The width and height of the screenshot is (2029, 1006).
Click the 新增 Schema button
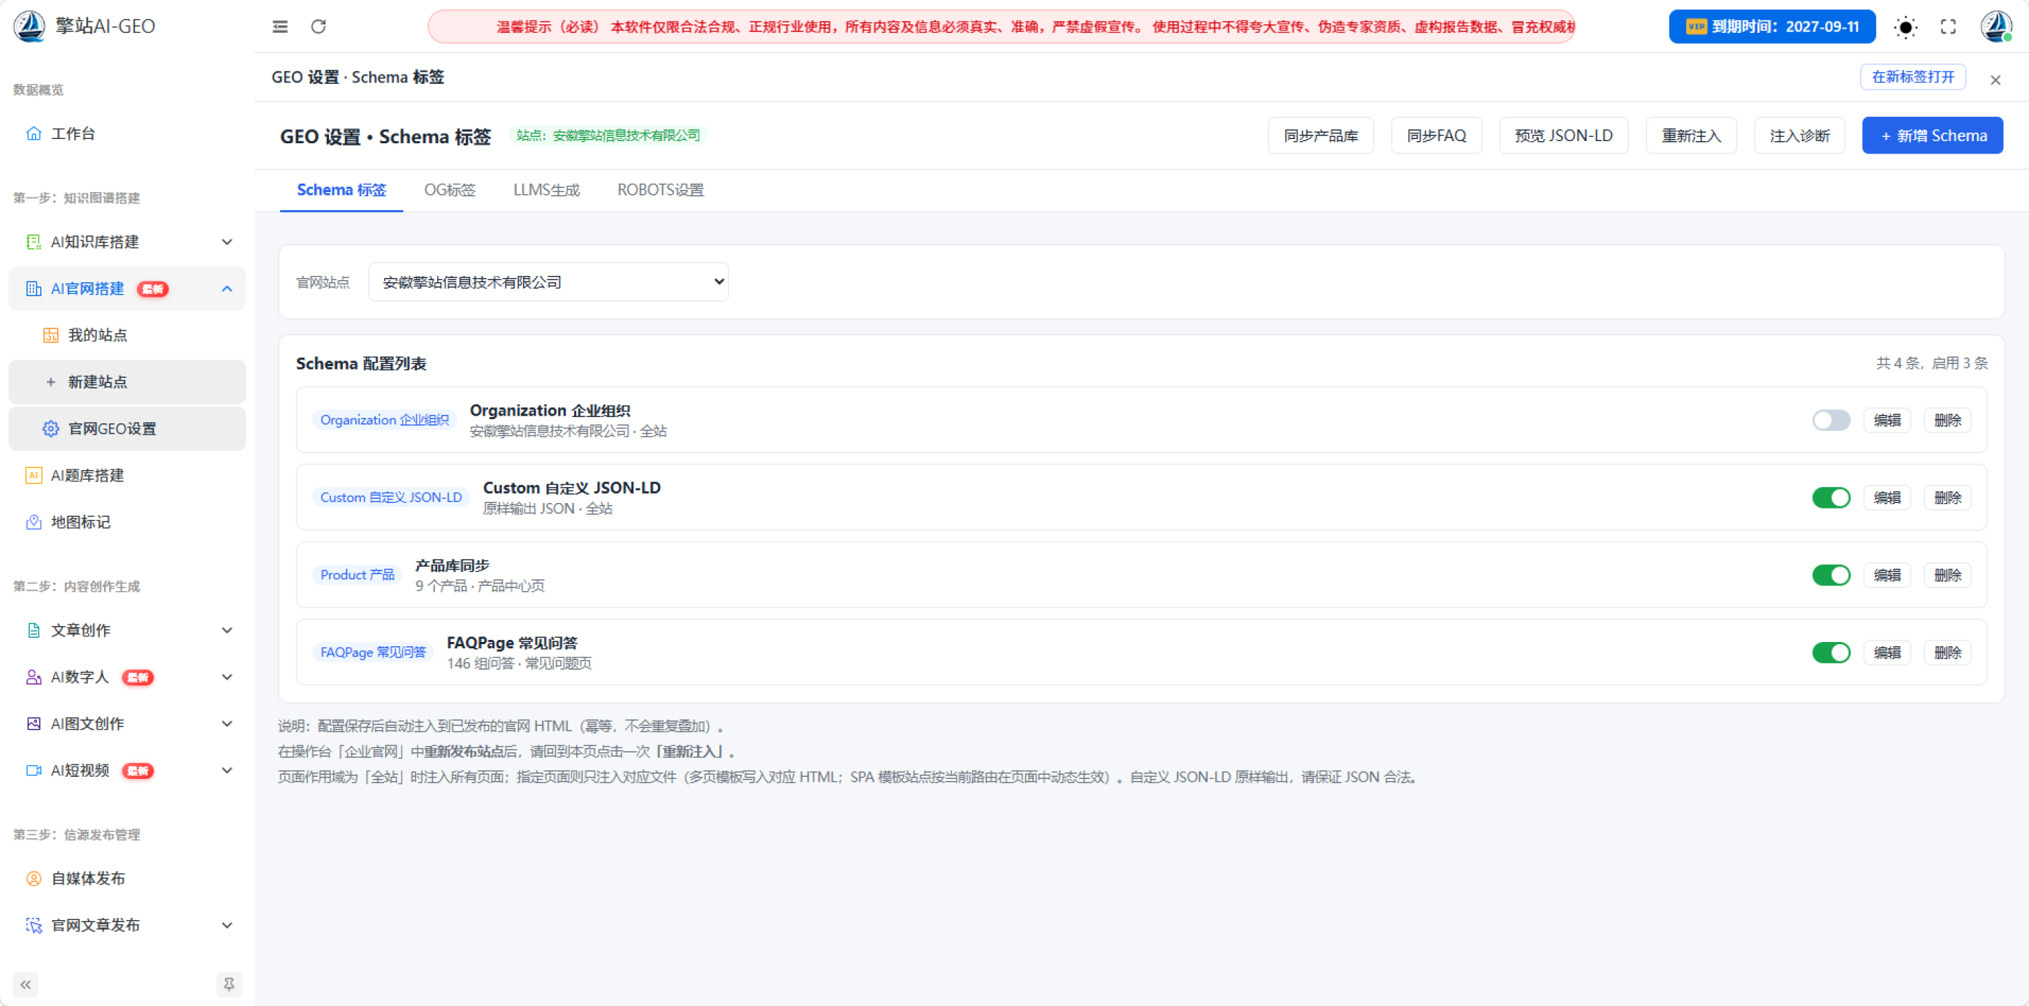pyautogui.click(x=1932, y=136)
